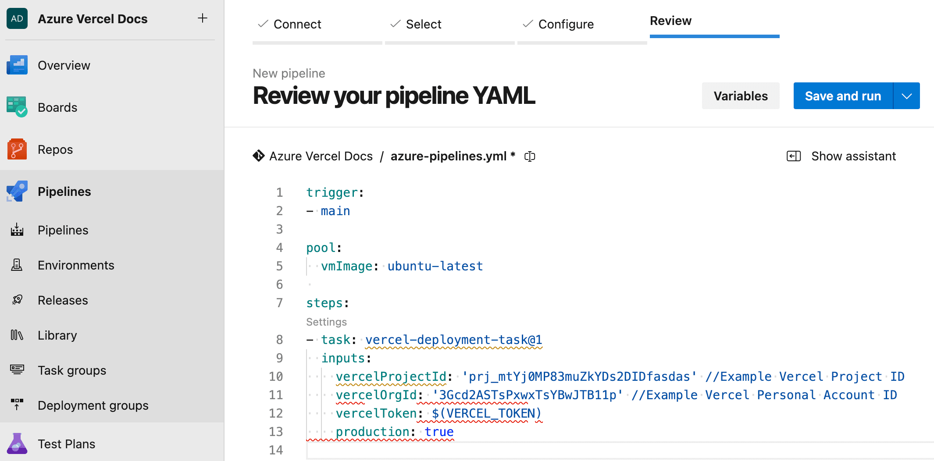This screenshot has width=934, height=461.
Task: Create a new project with the plus icon
Action: click(203, 18)
